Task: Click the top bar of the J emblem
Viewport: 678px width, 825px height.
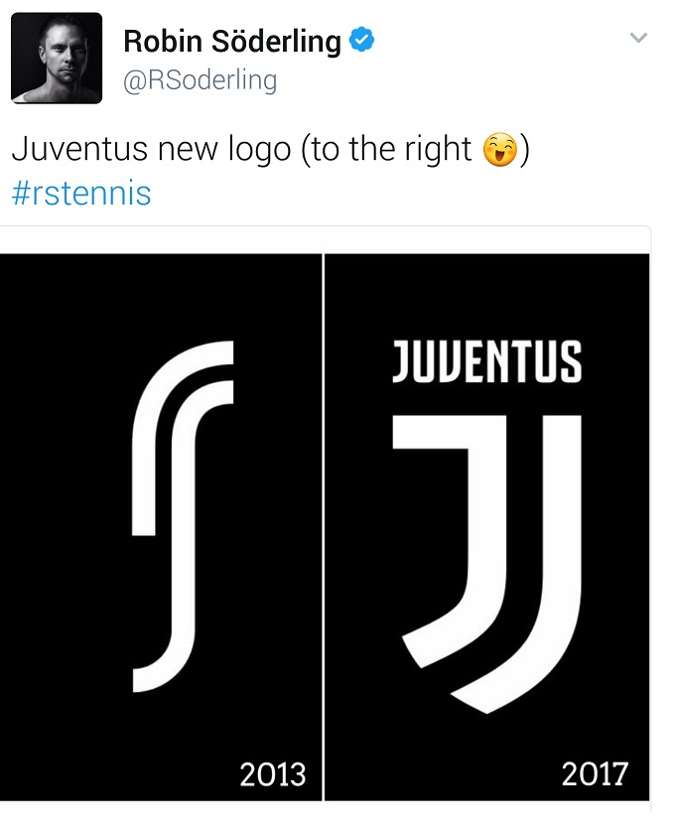Action: (449, 432)
